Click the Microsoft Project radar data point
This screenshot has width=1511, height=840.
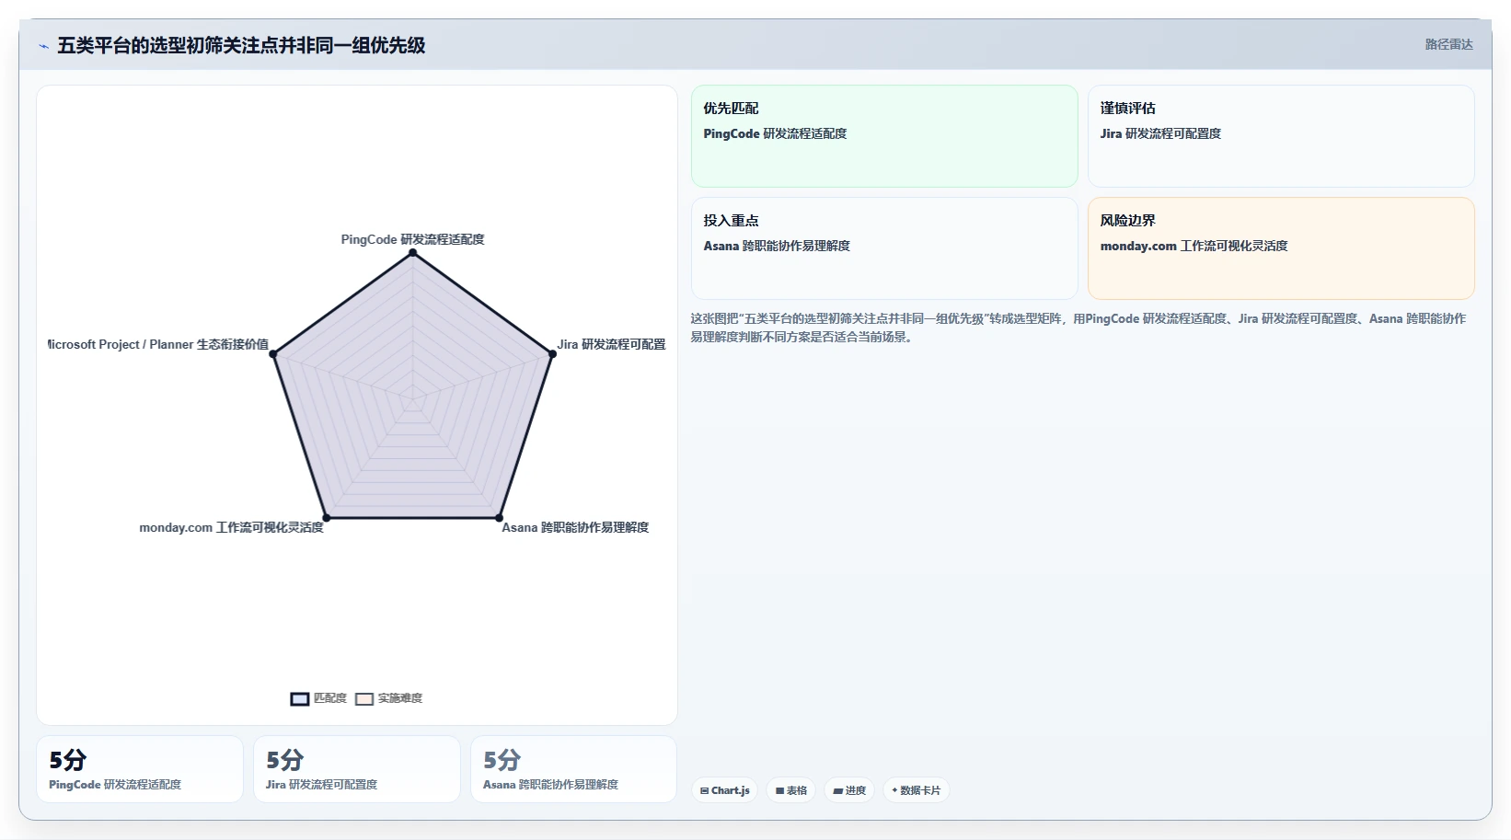click(273, 353)
